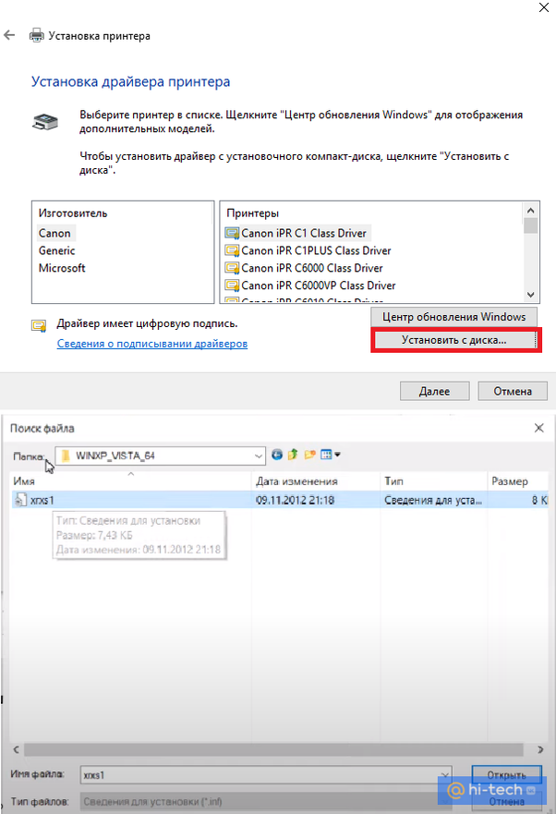Click the Сведения для уста... type cell
556x814 pixels.
pyautogui.click(x=433, y=500)
